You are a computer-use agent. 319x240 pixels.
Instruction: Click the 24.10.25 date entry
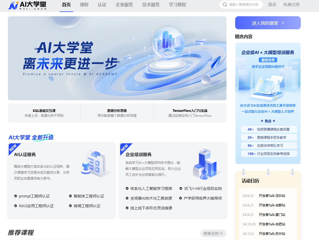(249, 224)
